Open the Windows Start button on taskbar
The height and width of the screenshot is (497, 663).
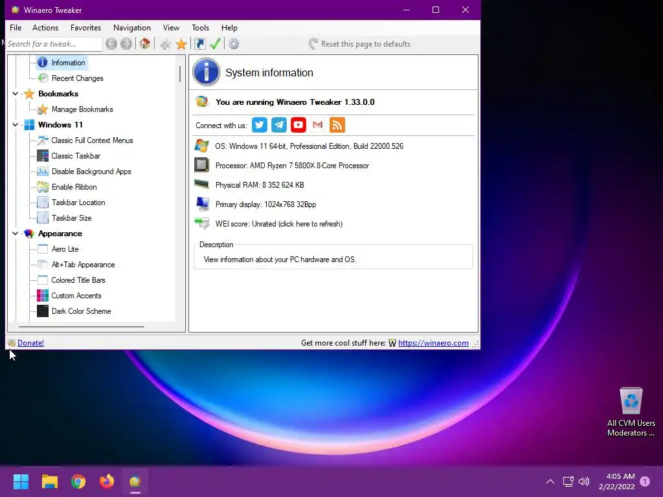pos(21,481)
